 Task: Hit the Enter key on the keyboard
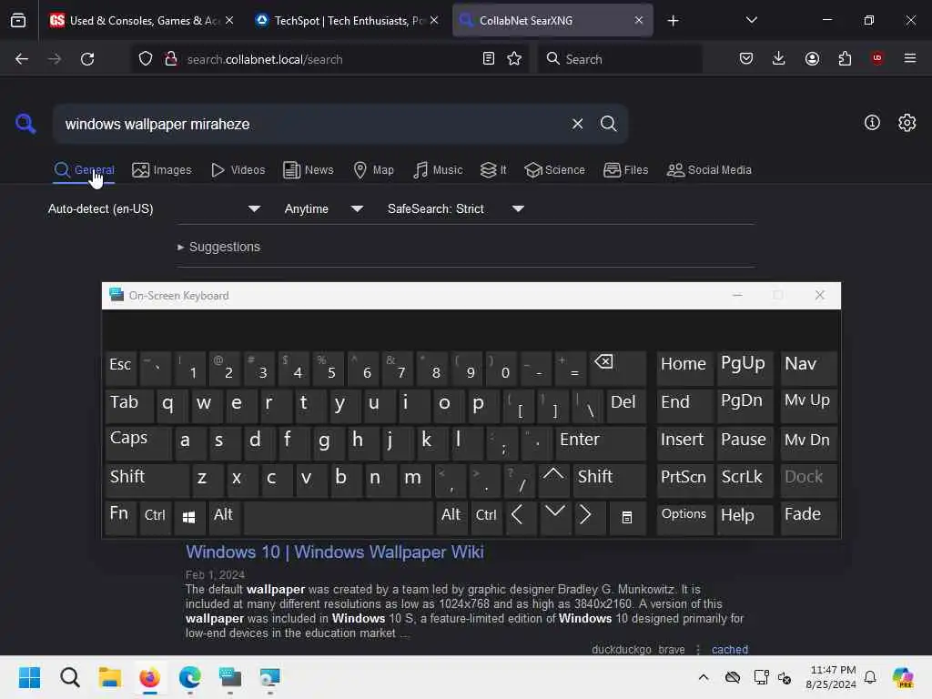pyautogui.click(x=601, y=442)
